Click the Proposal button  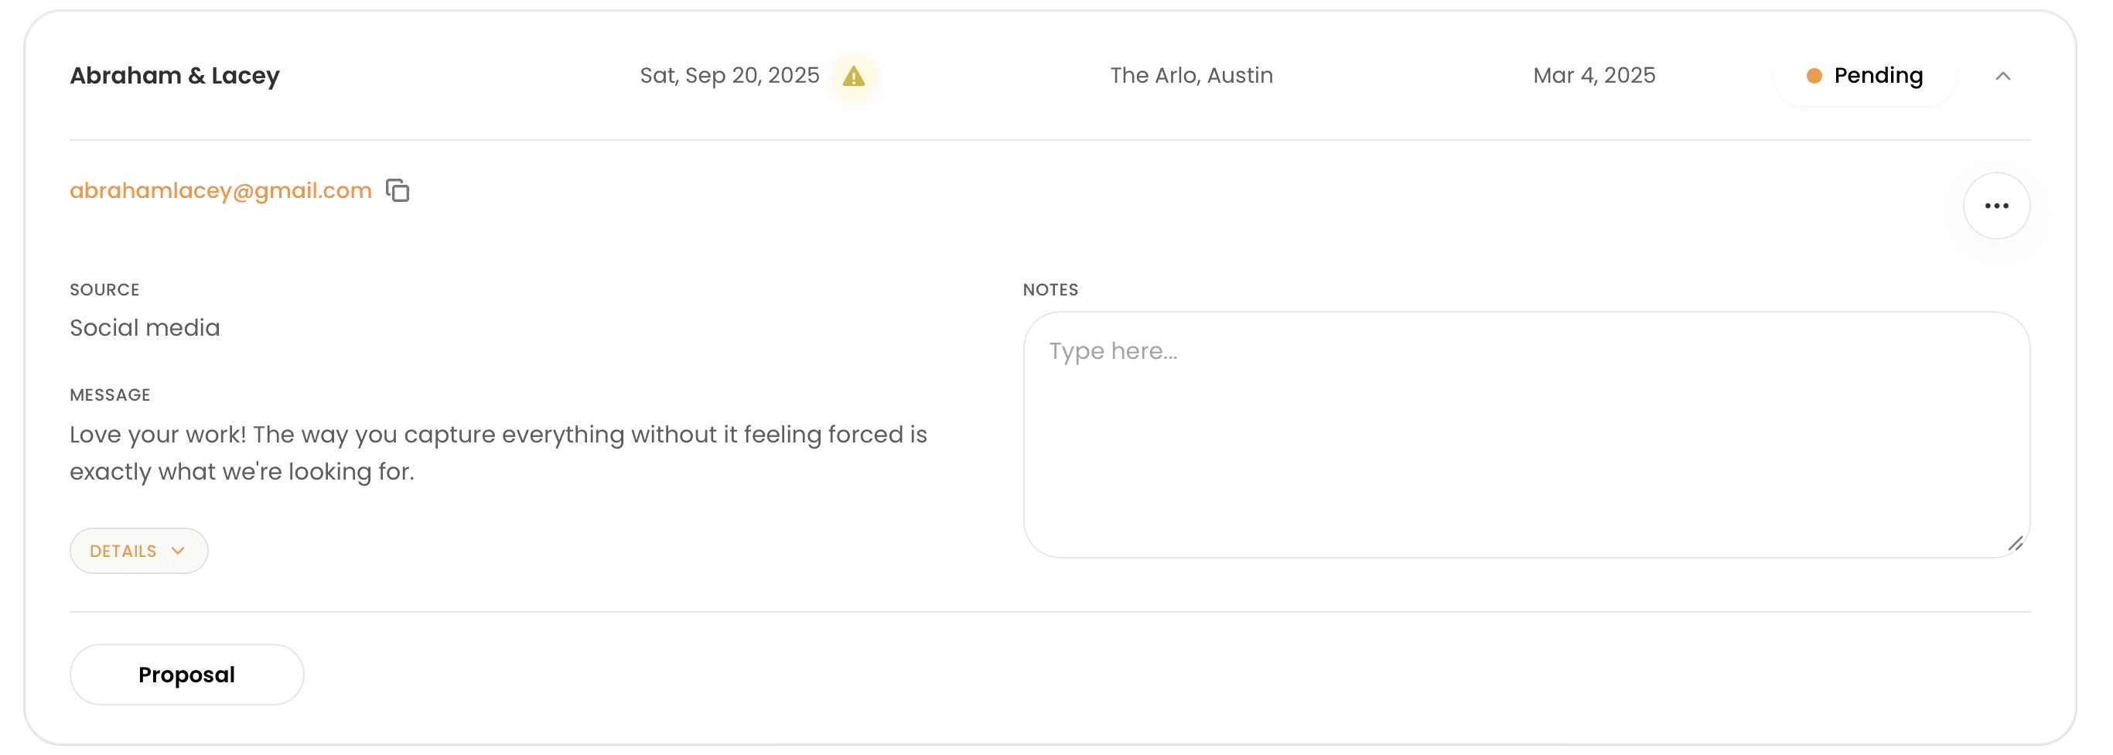point(186,675)
